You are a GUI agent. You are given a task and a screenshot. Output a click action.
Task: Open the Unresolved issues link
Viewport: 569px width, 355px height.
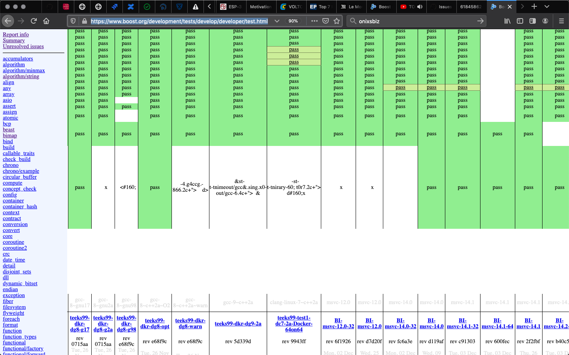23,47
